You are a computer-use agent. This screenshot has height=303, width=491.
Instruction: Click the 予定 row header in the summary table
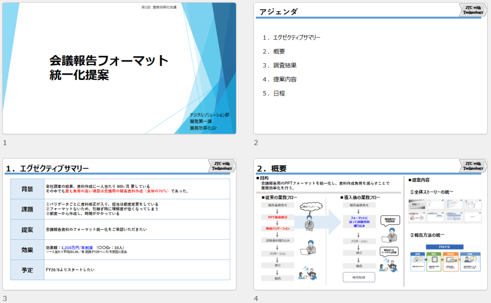point(27,270)
